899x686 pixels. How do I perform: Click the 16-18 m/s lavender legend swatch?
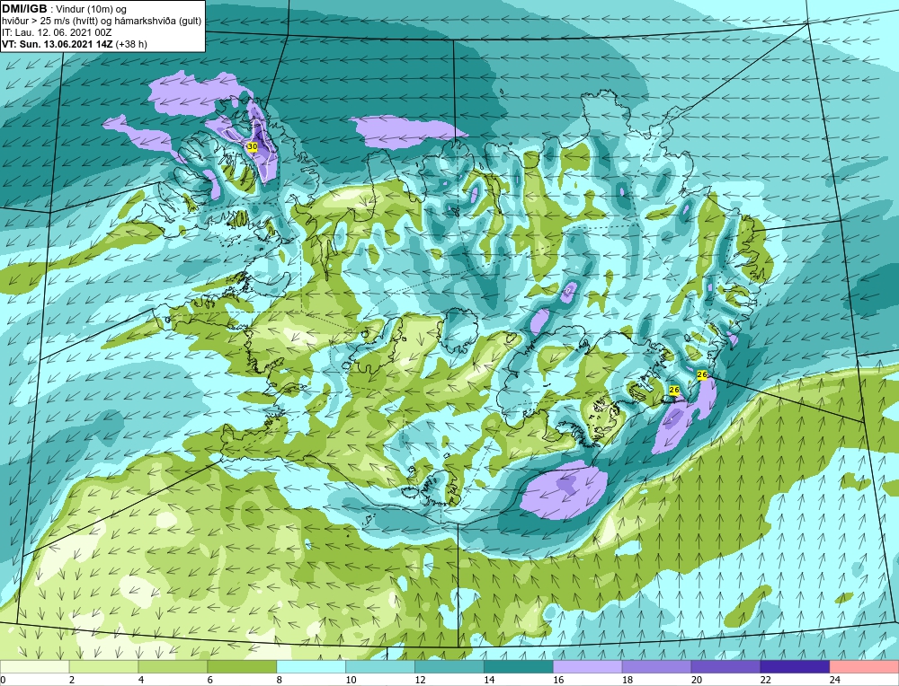588,667
